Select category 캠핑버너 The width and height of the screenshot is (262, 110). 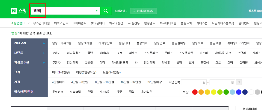pos(125,43)
